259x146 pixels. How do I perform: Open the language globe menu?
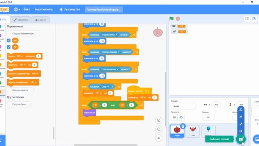[x=17, y=9]
